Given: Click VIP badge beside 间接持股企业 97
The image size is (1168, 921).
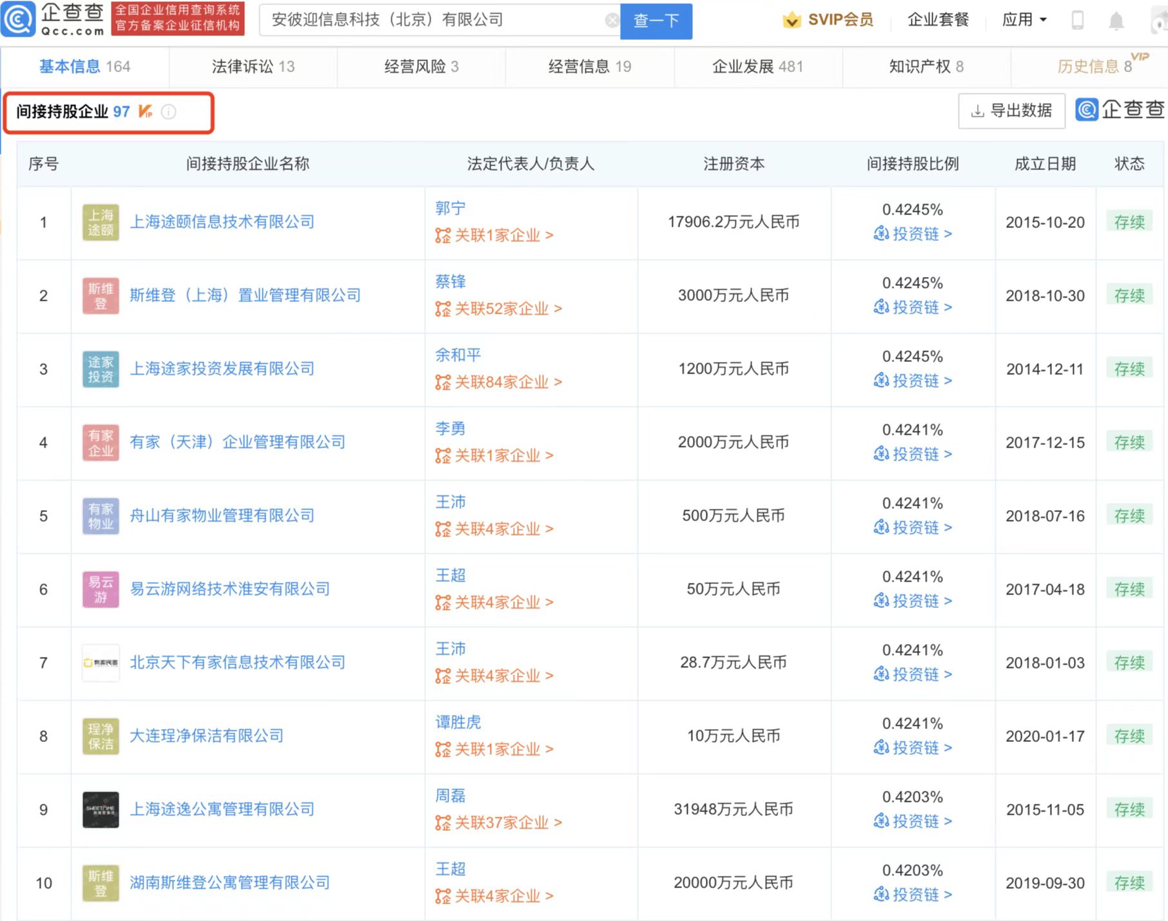Looking at the screenshot, I should click(x=145, y=111).
